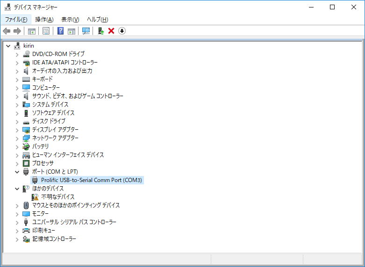Minimize the デバイス マネージャー window

click(311, 7)
